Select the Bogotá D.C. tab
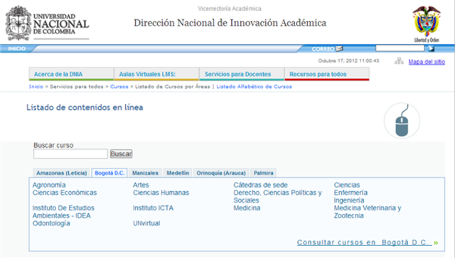Viewport: 455px width, 258px height. [109, 173]
